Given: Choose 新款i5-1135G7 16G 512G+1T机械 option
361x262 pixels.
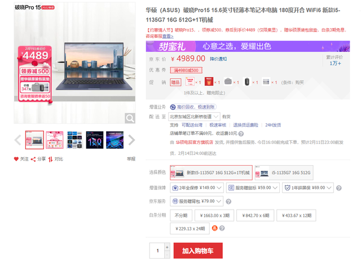Looking at the screenshot, I should 211,172.
